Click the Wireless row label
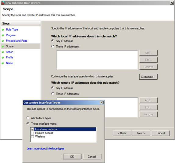 coord(40,137)
